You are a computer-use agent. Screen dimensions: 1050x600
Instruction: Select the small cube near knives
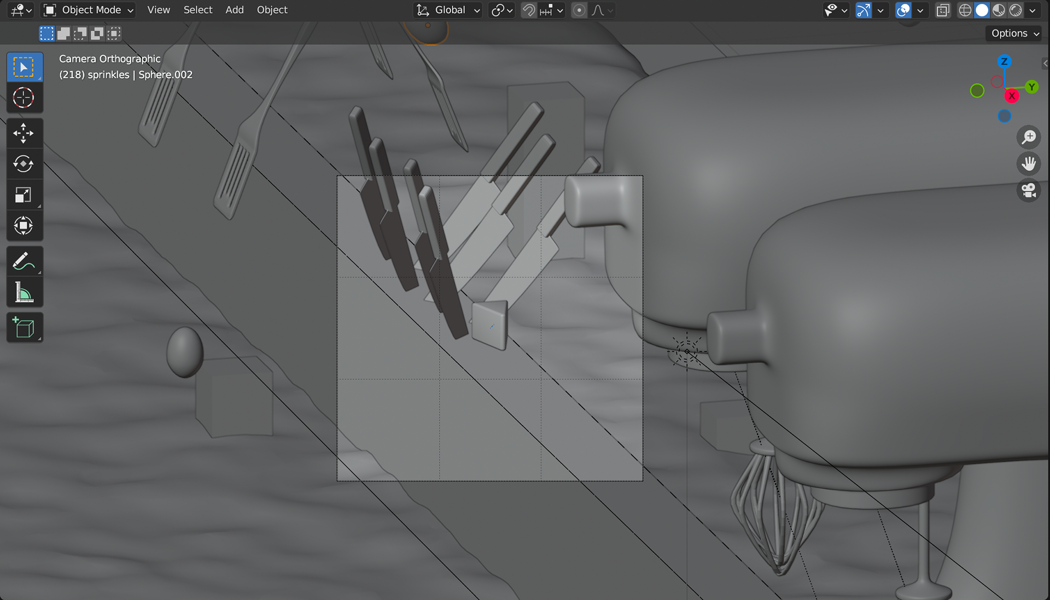[490, 325]
